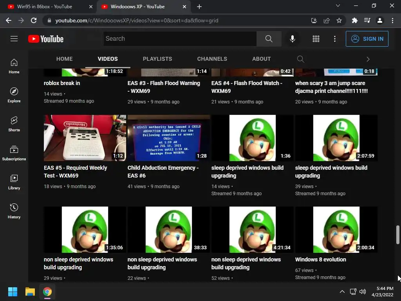401x301 pixels.
Task: Open History in the sidebar
Action: (14, 210)
